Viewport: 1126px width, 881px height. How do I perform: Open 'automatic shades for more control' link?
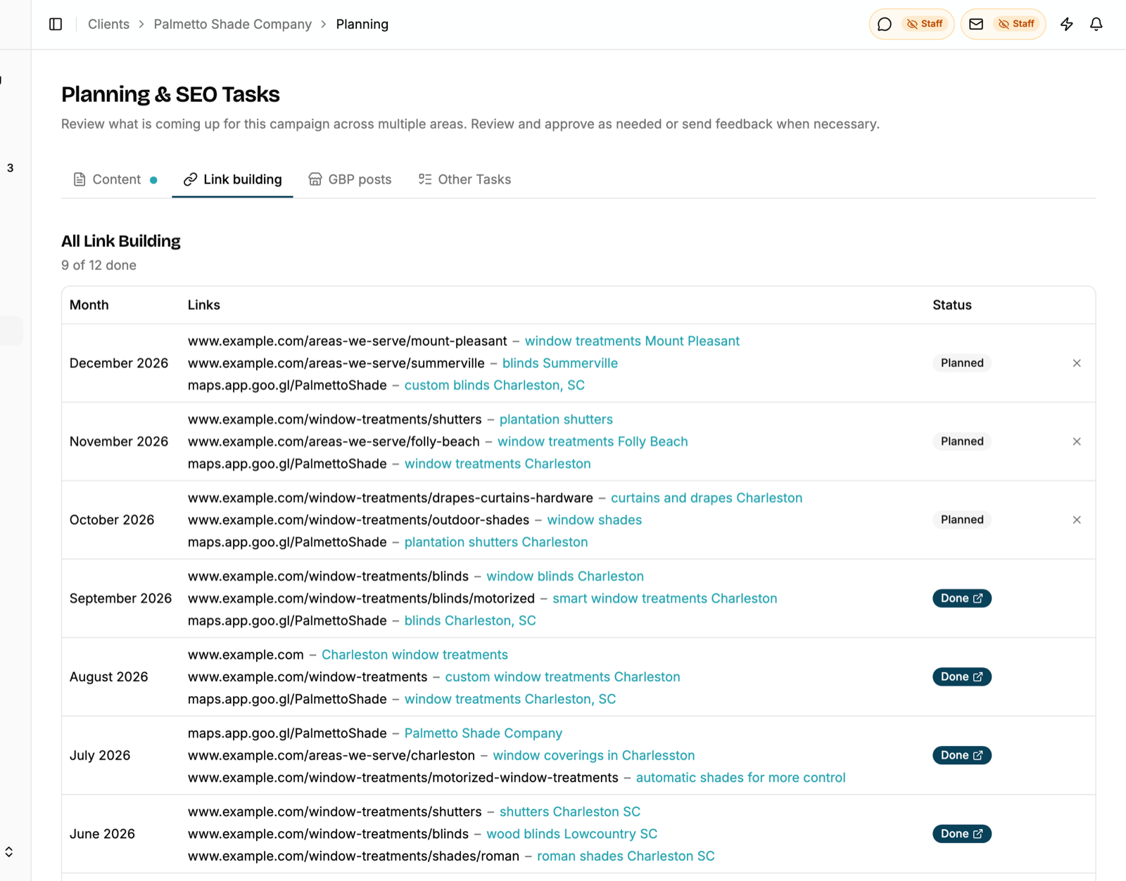click(x=741, y=778)
